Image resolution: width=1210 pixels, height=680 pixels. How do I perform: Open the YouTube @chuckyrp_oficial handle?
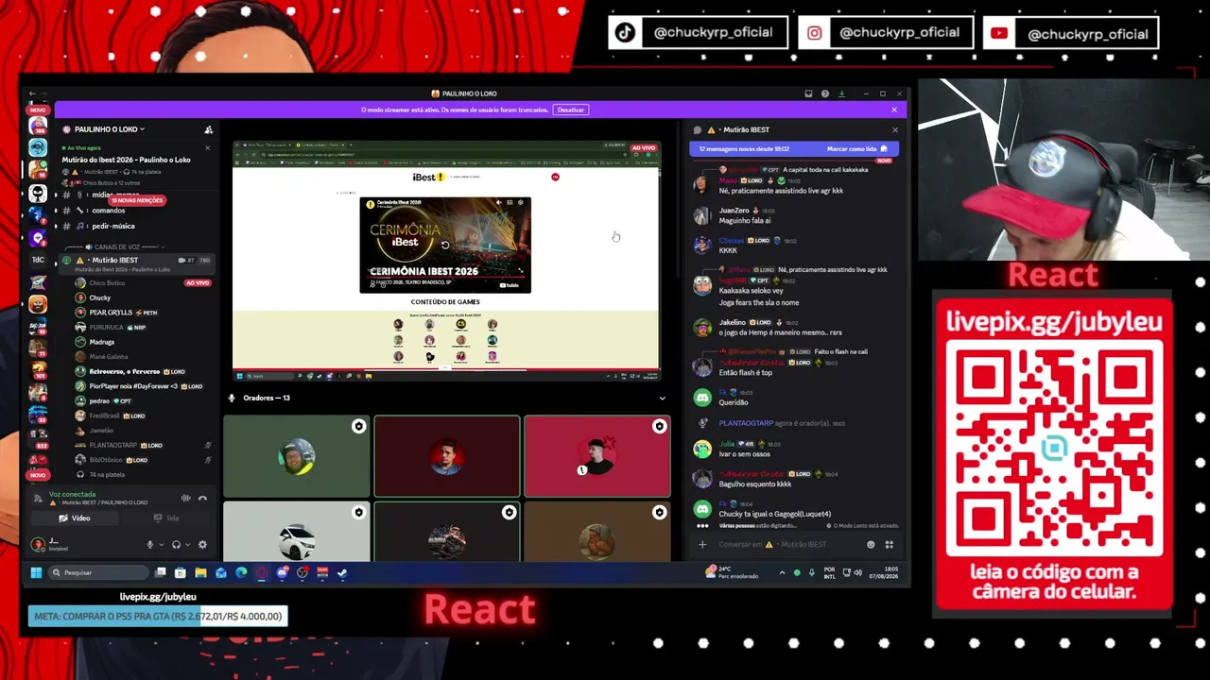(x=1071, y=33)
